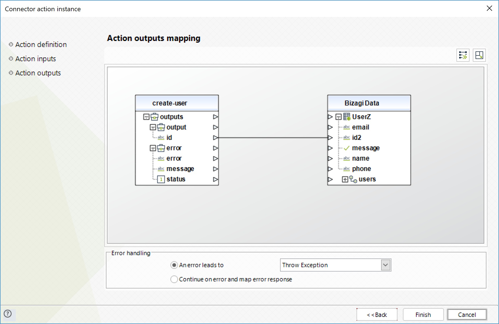Close the Connector action instance dialog

coord(489,8)
